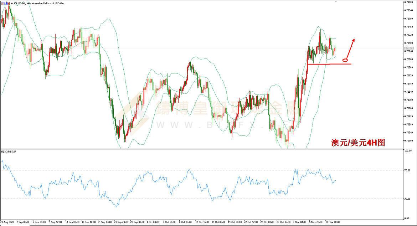Image resolution: width=417 pixels, height=226 pixels.
Task: Click the red 澳元/美元4H图 text label
Action: (x=357, y=143)
